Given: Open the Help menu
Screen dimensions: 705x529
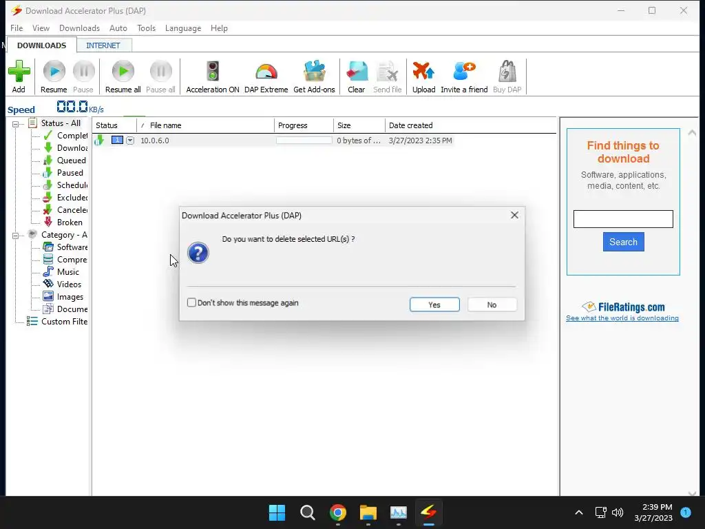Looking at the screenshot, I should (219, 28).
